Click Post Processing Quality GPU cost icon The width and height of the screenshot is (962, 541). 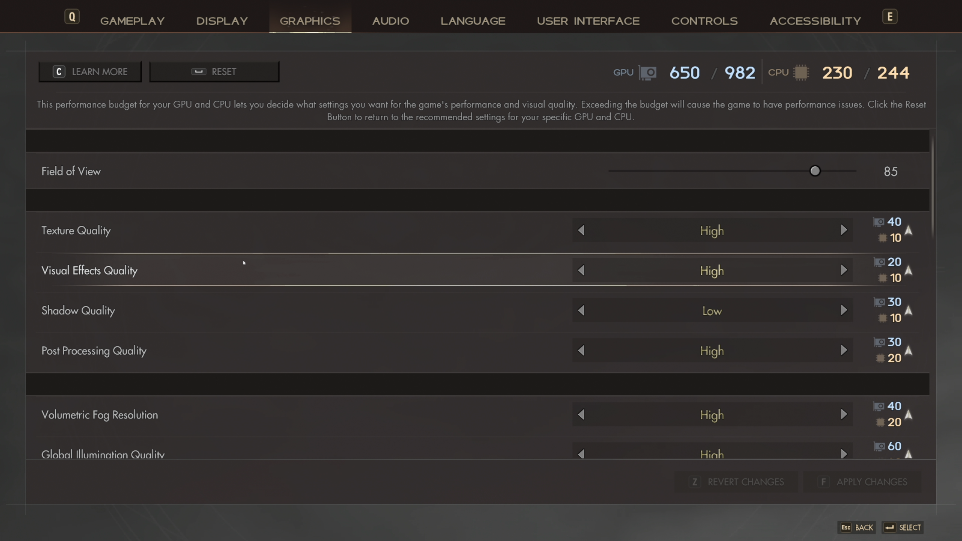879,342
